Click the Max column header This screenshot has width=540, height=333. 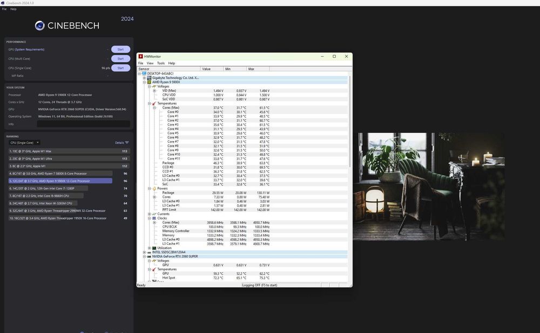pos(258,69)
